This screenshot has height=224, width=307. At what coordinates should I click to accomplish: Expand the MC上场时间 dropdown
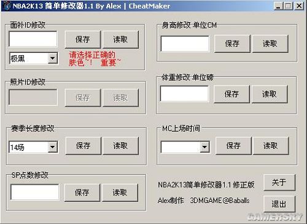coord(204,147)
